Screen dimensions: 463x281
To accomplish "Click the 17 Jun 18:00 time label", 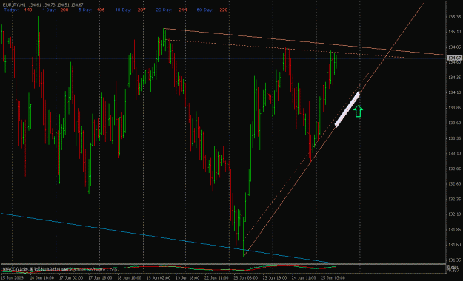I will click(100, 278).
